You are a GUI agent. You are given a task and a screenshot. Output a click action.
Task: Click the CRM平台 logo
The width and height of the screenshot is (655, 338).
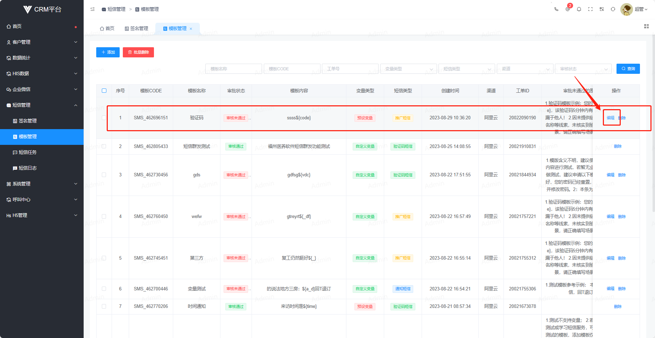pos(42,9)
